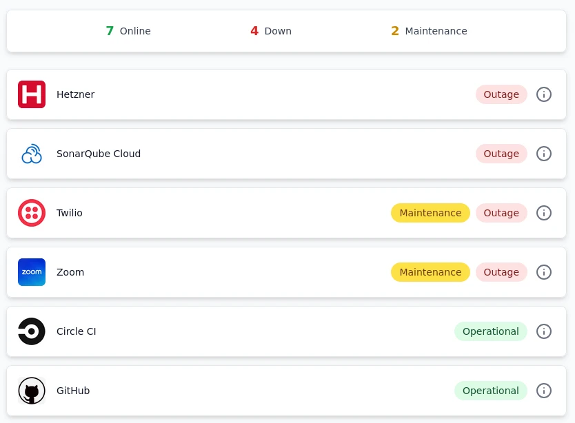Click Circle CI Operational badge
Image resolution: width=575 pixels, height=423 pixels.
coord(491,331)
